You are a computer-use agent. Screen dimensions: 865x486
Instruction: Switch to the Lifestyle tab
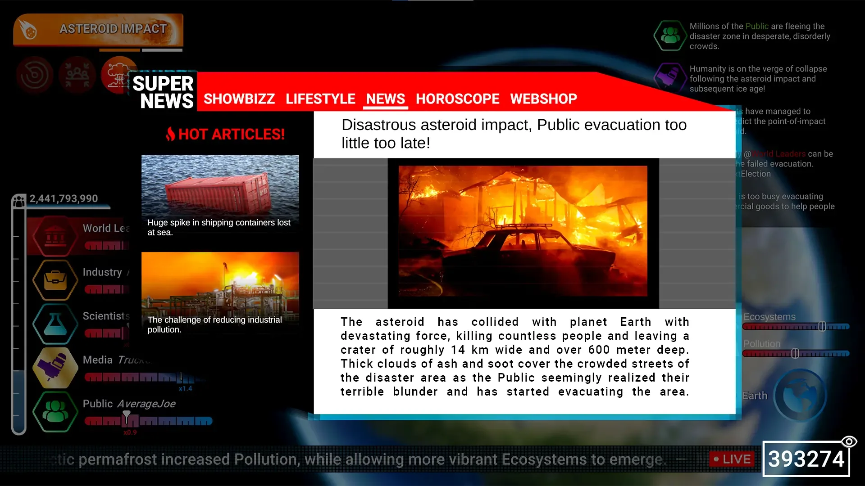(320, 99)
